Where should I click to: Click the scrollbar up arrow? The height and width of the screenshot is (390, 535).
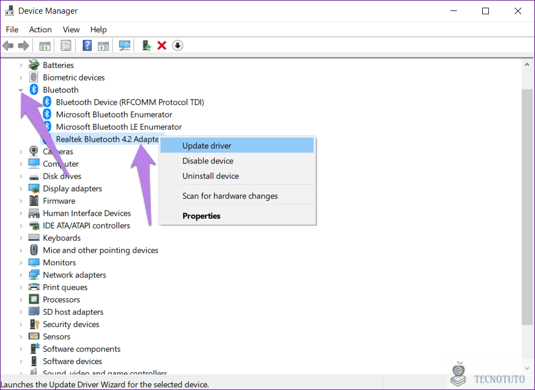[527, 64]
